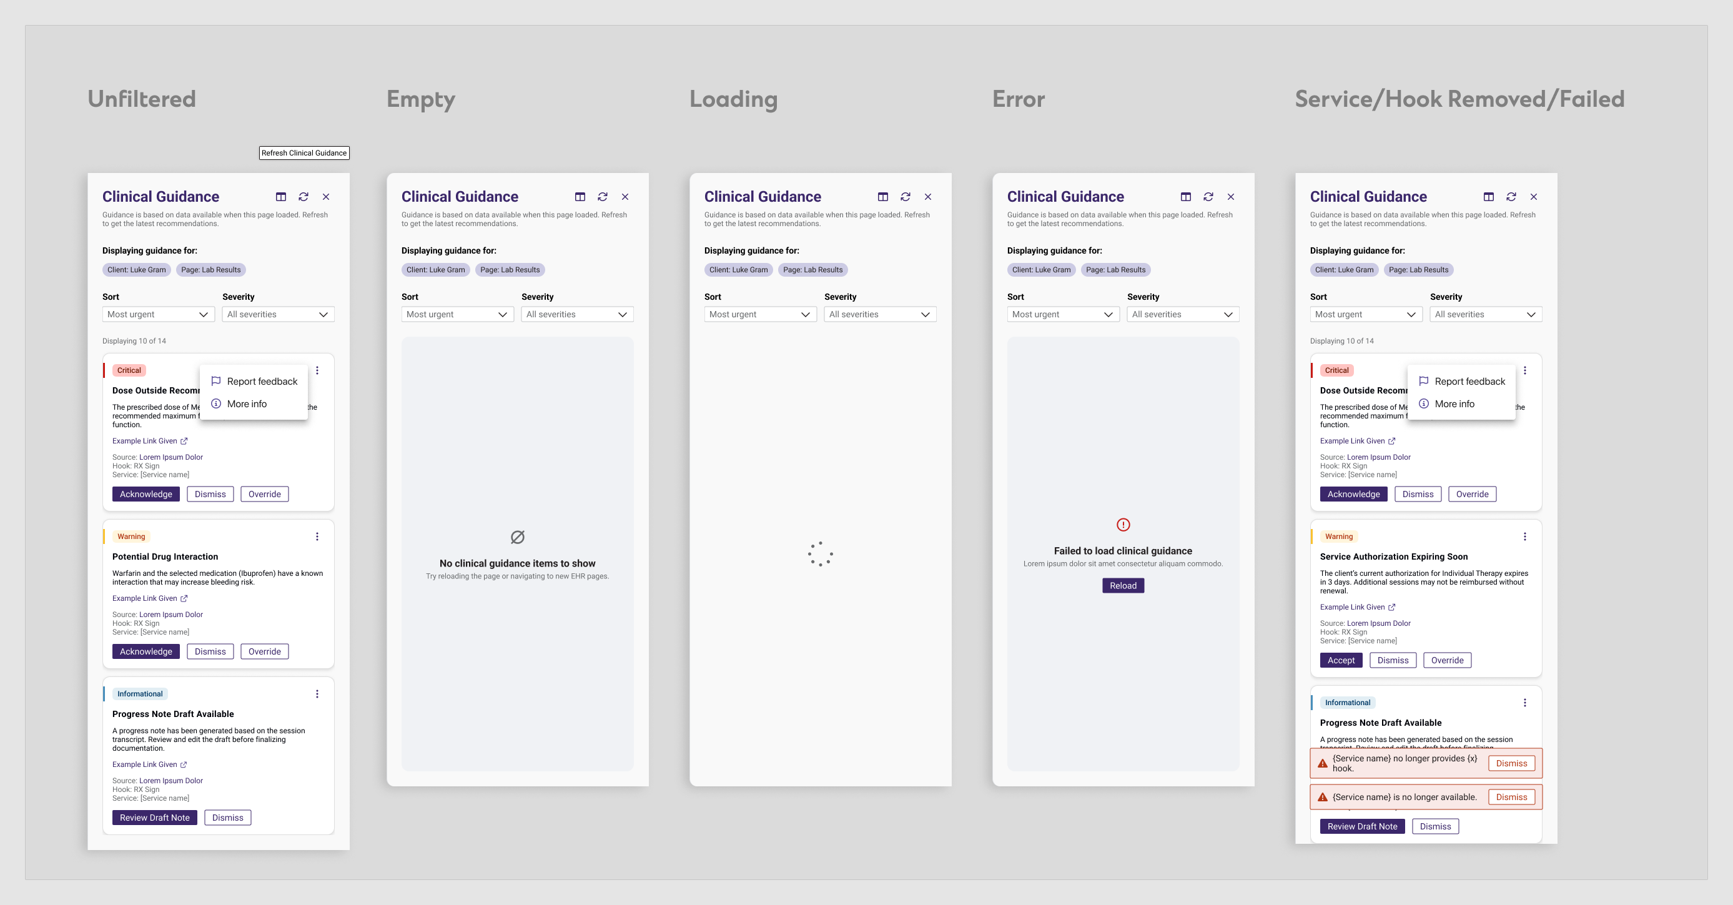Open kebab menu on Service/Hook panel Critical card
The height and width of the screenshot is (905, 1733).
(1524, 370)
